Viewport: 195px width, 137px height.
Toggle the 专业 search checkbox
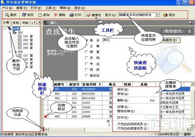coord(87,64)
